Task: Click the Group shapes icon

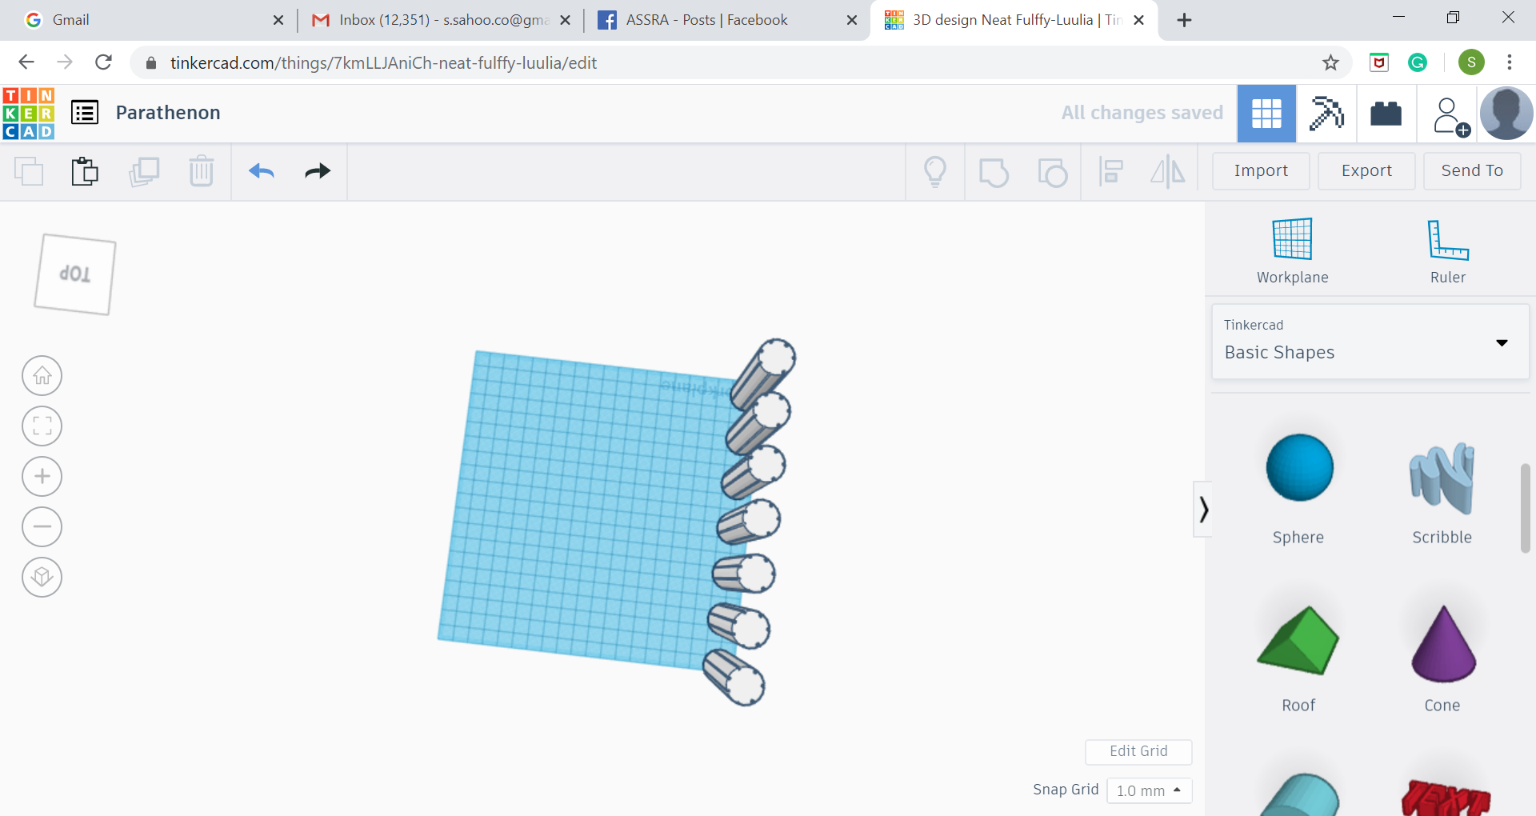Action: [x=994, y=172]
